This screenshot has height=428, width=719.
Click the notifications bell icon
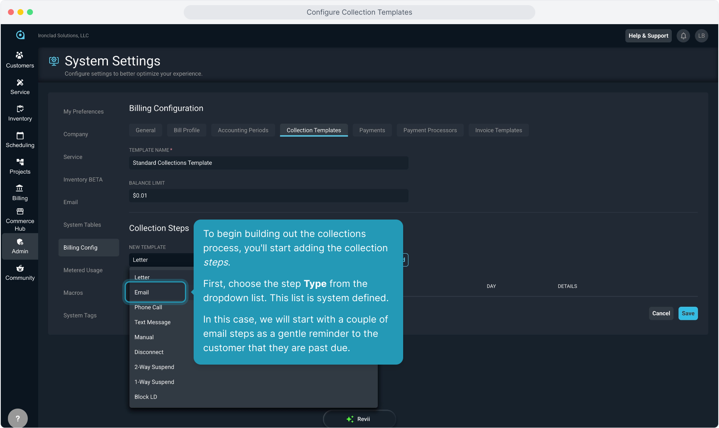coord(683,36)
